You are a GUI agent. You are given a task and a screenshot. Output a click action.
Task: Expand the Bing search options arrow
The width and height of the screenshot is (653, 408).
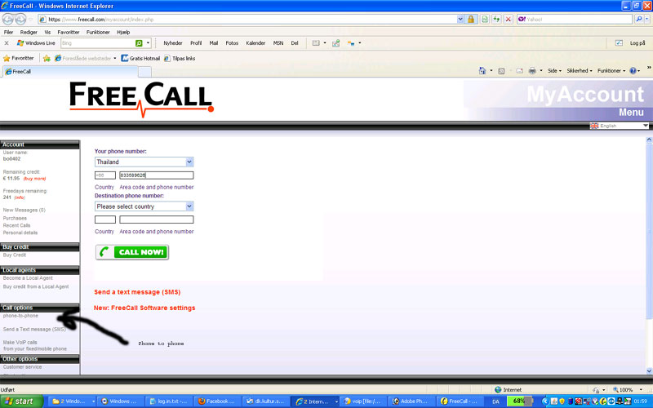[148, 43]
